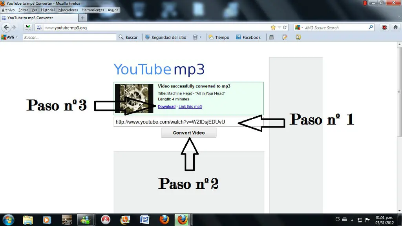Click the taskbar clock showing 01:51 p.m.
The width and height of the screenshot is (402, 226).
click(384, 220)
